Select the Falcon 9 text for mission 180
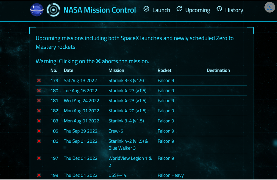This screenshot has height=180, width=277. (166, 90)
